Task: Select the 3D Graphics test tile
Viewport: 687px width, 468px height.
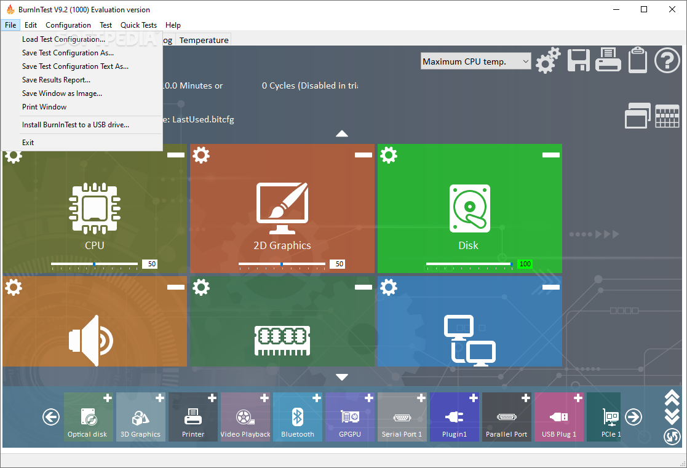Action: point(141,417)
